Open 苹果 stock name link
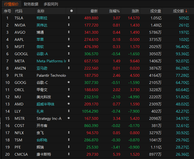The width and height of the screenshot is (194, 159). click(x=40, y=39)
